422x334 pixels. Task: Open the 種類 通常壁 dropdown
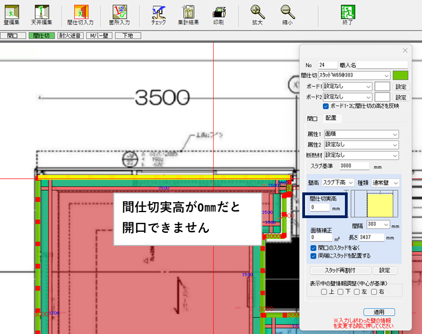pos(385,183)
